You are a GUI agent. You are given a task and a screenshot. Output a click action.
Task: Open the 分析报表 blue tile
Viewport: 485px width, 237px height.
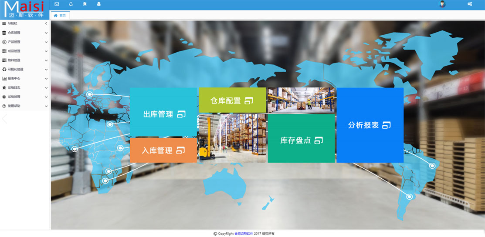(x=370, y=125)
